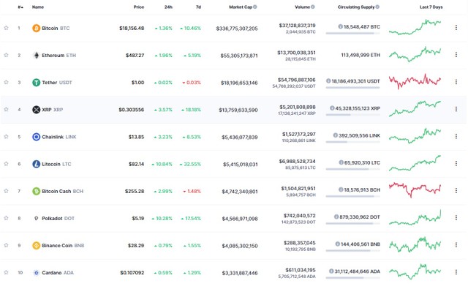Click Bitcoin's circulating supply progress bar
Viewport: 468px width, 286px height.
(352, 33)
